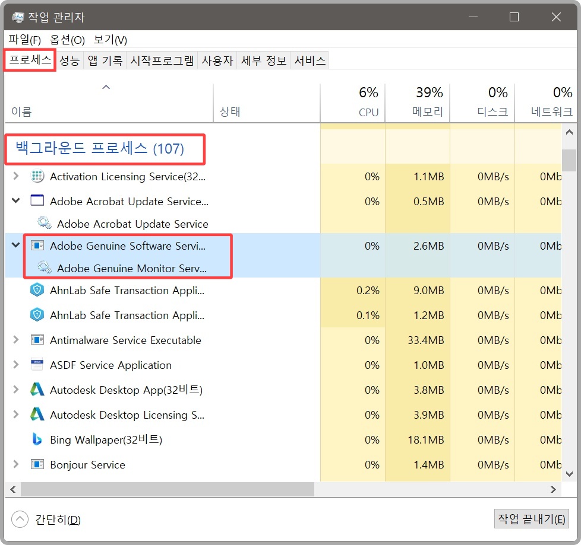Click the horizontal scrollbar thumb
Screen dimensions: 581x545
[x=168, y=489]
